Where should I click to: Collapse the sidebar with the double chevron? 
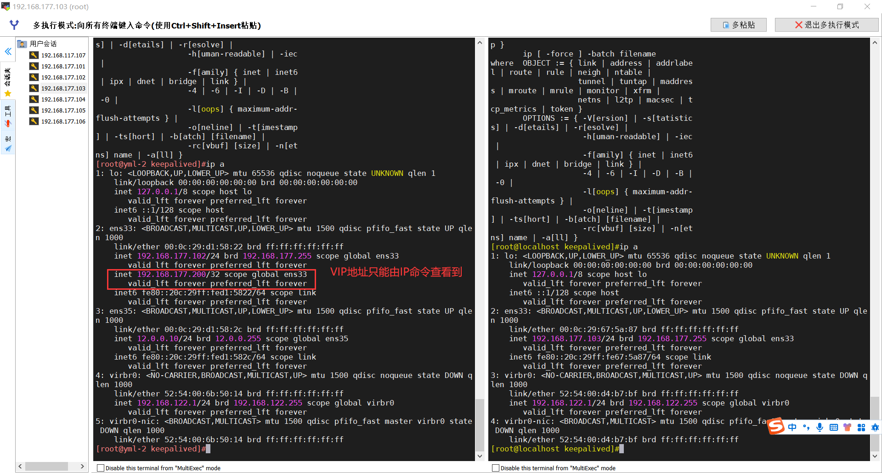pos(8,51)
